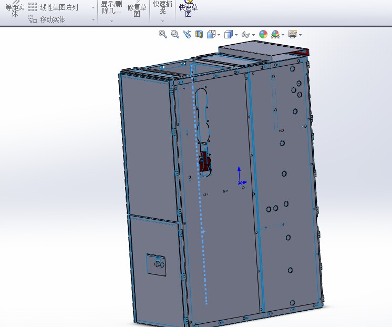Image resolution: width=392 pixels, height=327 pixels.
Task: Click the 线性草图阵列 text label
Action: click(59, 7)
